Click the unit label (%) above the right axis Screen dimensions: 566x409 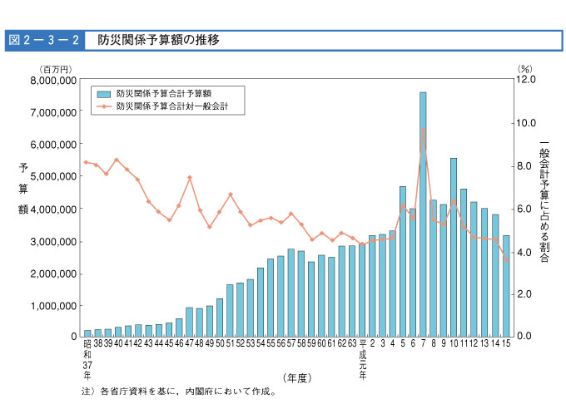tap(525, 69)
